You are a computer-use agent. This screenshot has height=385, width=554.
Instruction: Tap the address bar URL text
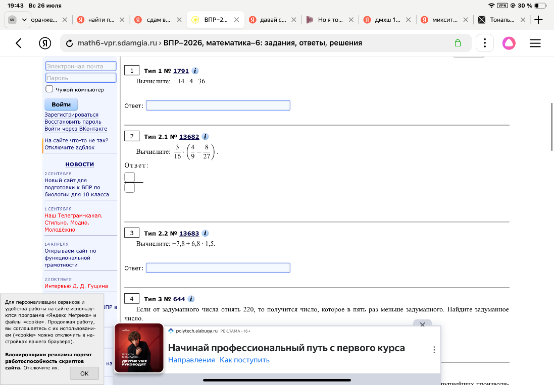coord(219,43)
